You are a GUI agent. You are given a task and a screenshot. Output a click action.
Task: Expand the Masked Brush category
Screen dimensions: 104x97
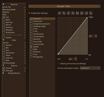click(x=3, y=73)
